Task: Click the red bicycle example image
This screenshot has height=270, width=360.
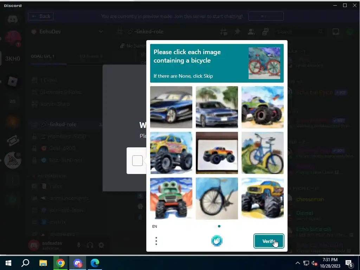Action: tap(264, 63)
